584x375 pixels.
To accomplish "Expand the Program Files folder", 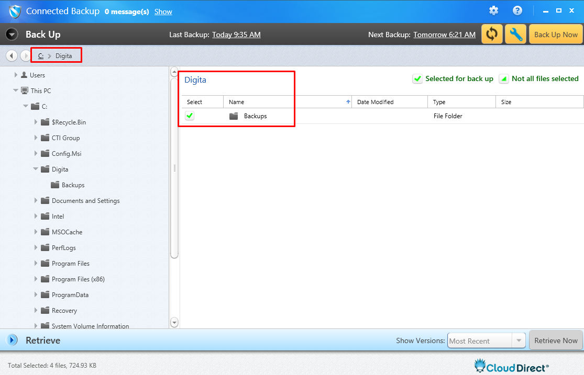I will click(36, 264).
